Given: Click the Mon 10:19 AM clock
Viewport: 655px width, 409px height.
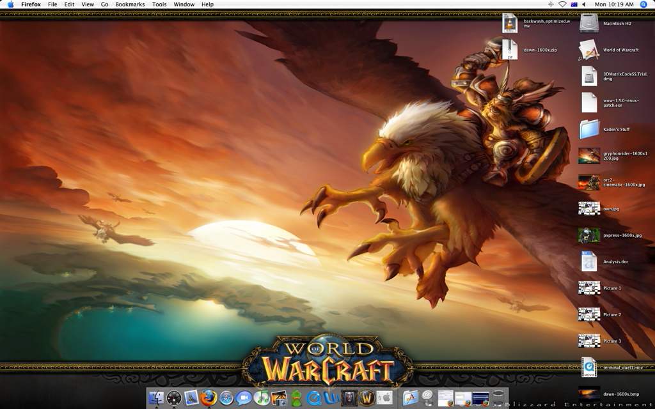Looking at the screenshot, I should click(614, 4).
